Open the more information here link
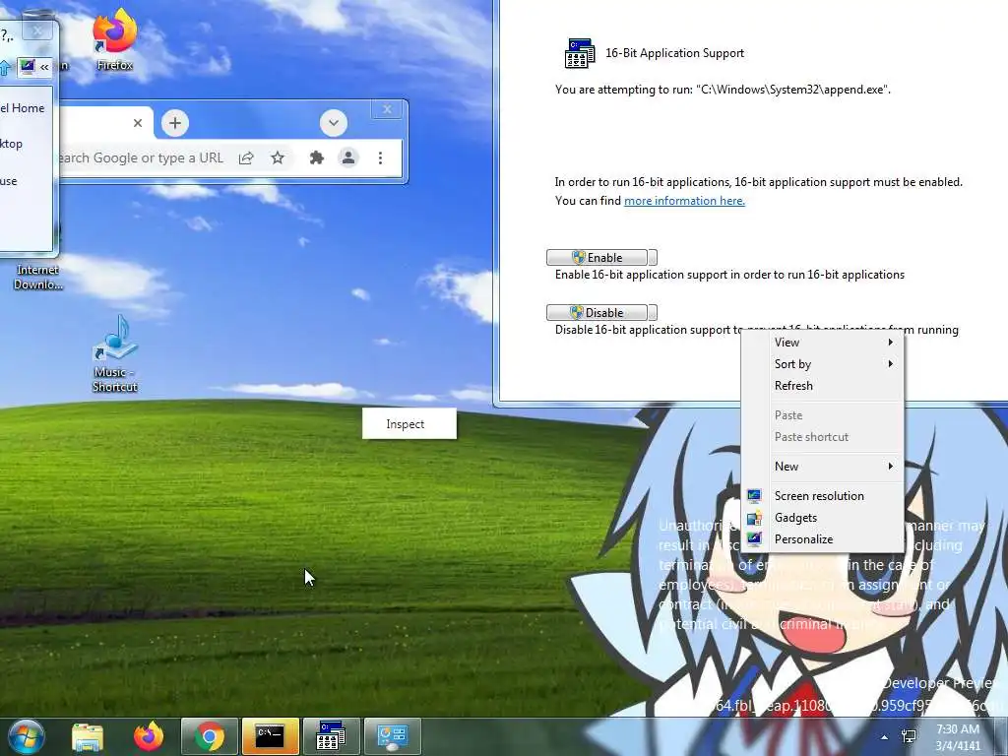The image size is (1008, 756). [x=684, y=201]
